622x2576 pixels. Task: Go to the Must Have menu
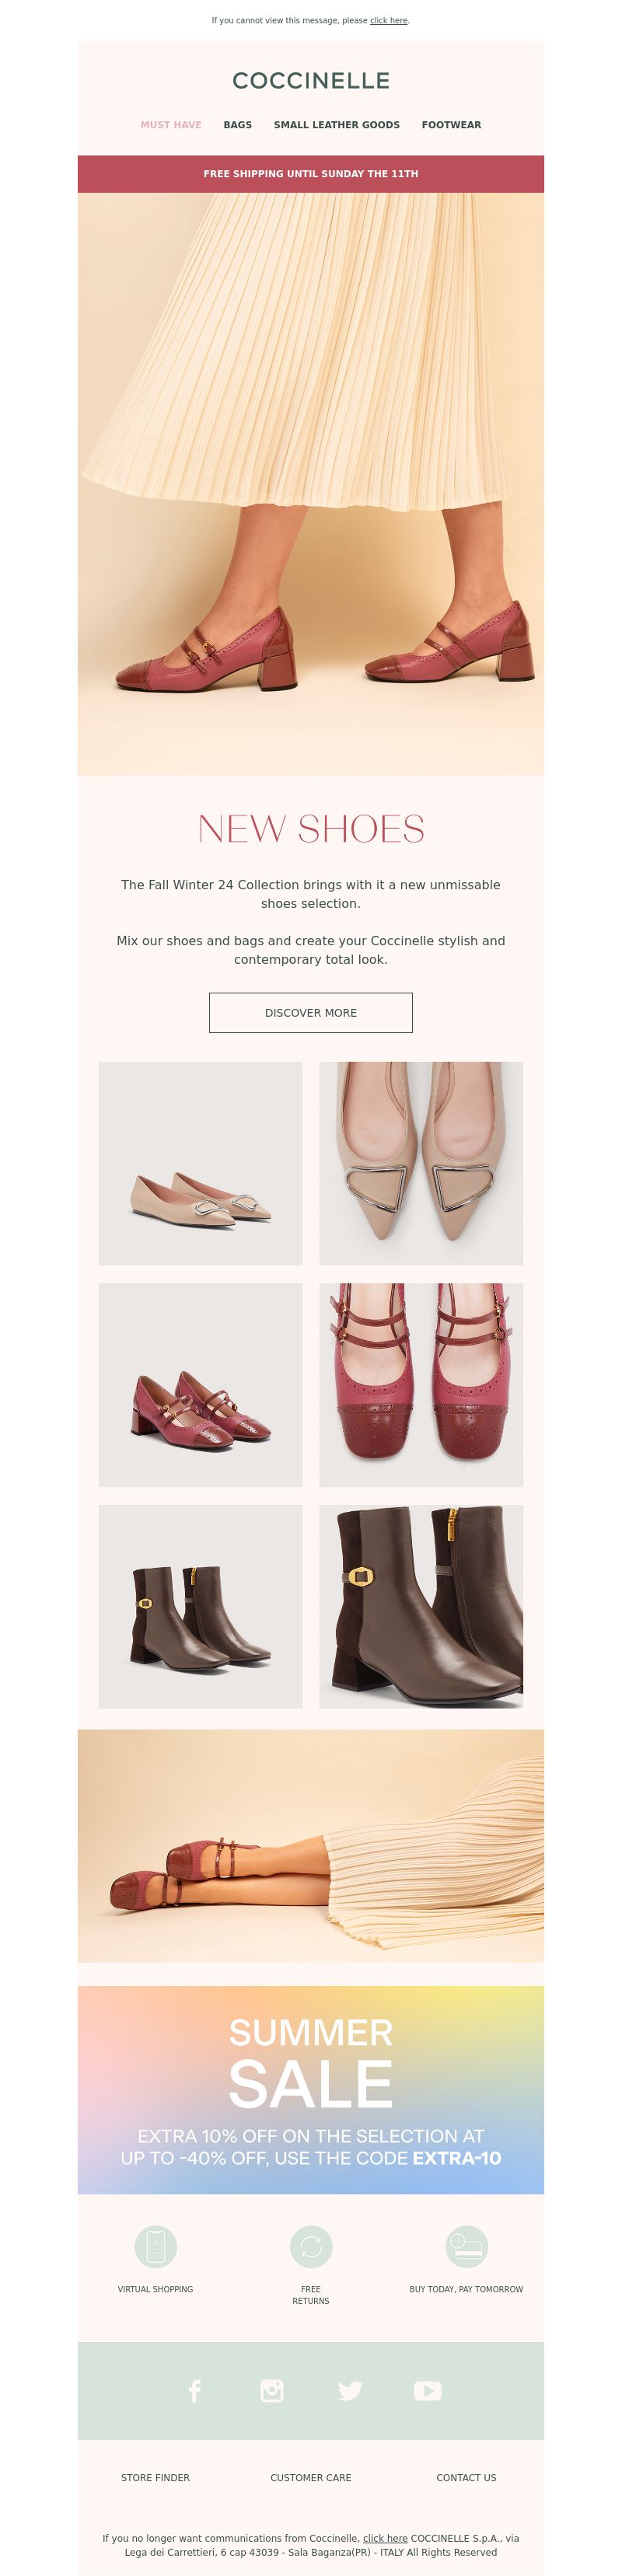click(171, 125)
